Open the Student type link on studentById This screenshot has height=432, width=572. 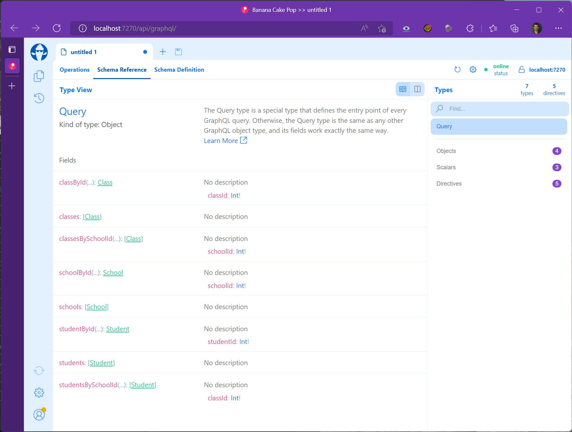click(x=118, y=329)
